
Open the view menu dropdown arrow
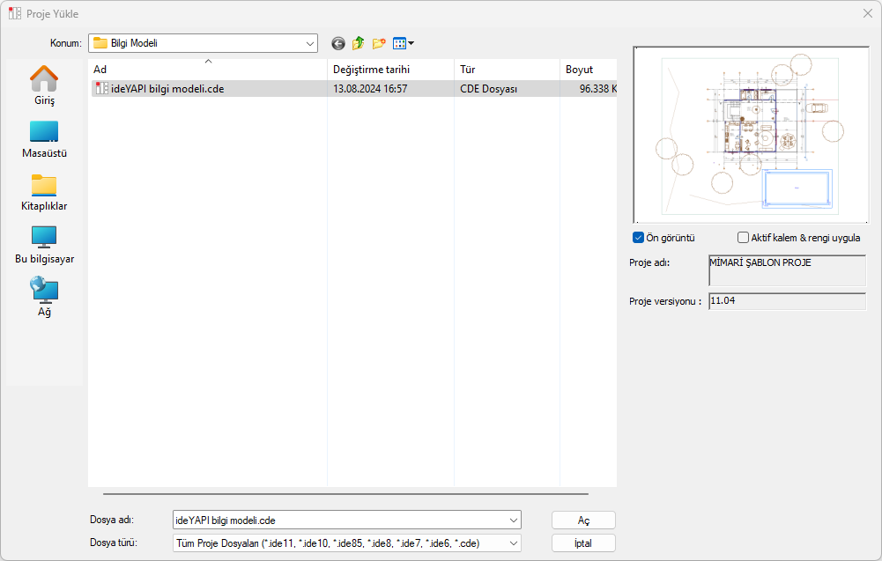point(411,43)
